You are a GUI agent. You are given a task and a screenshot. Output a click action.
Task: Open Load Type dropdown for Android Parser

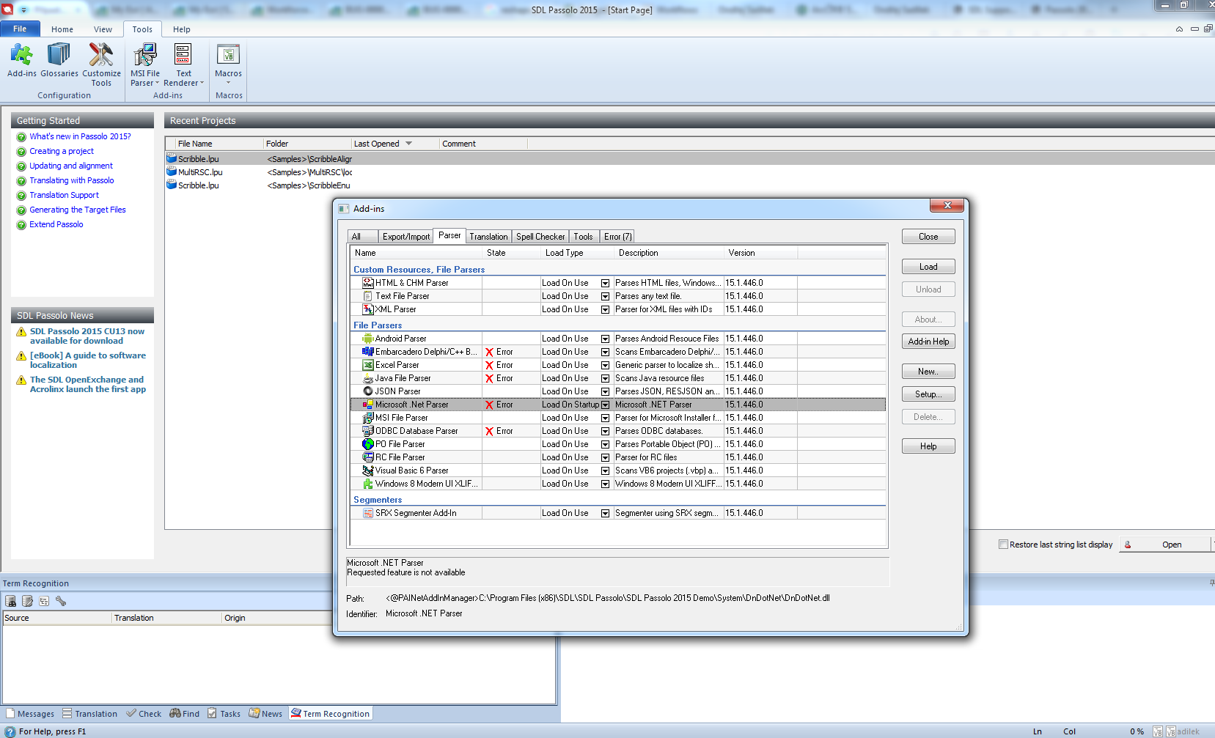coord(606,339)
